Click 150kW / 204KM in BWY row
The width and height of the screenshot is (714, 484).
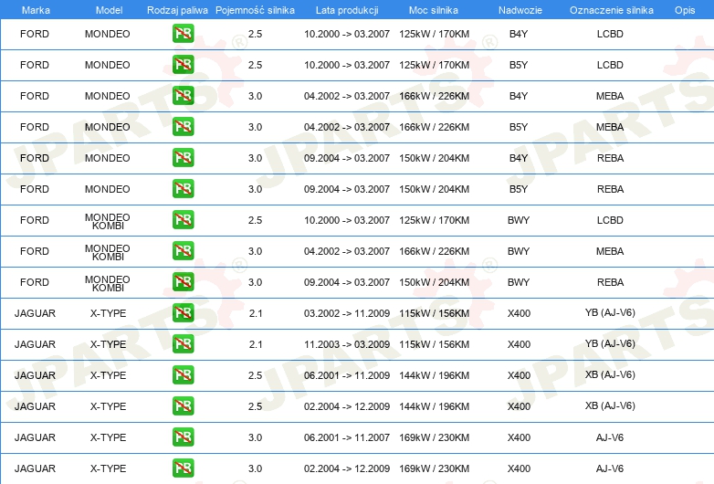(434, 282)
